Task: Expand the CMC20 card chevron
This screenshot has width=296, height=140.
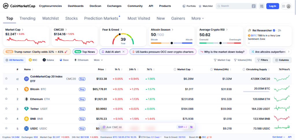Action: [66, 29]
